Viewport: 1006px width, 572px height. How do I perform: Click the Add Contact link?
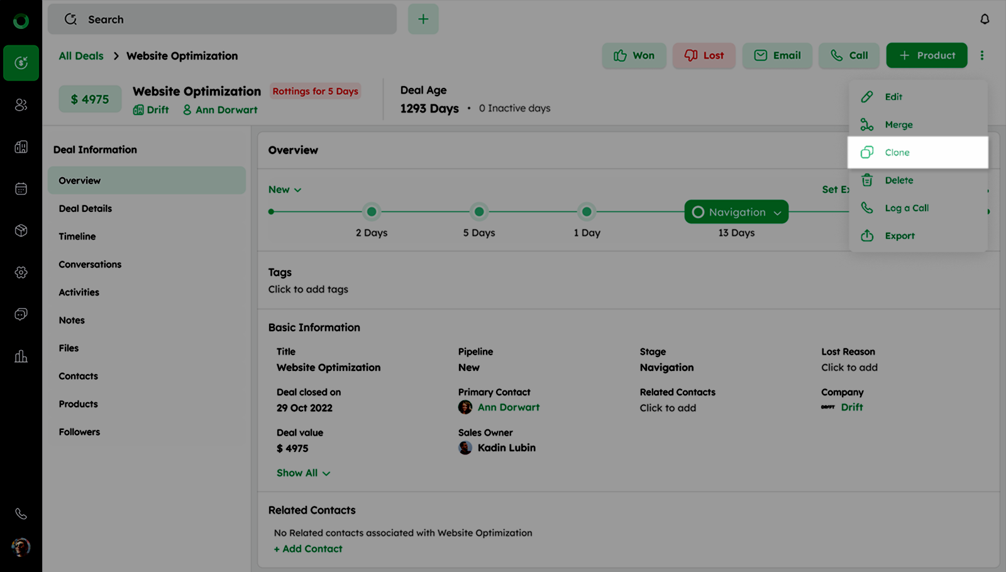point(308,549)
